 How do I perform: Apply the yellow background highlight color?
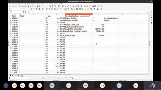(43, 9)
